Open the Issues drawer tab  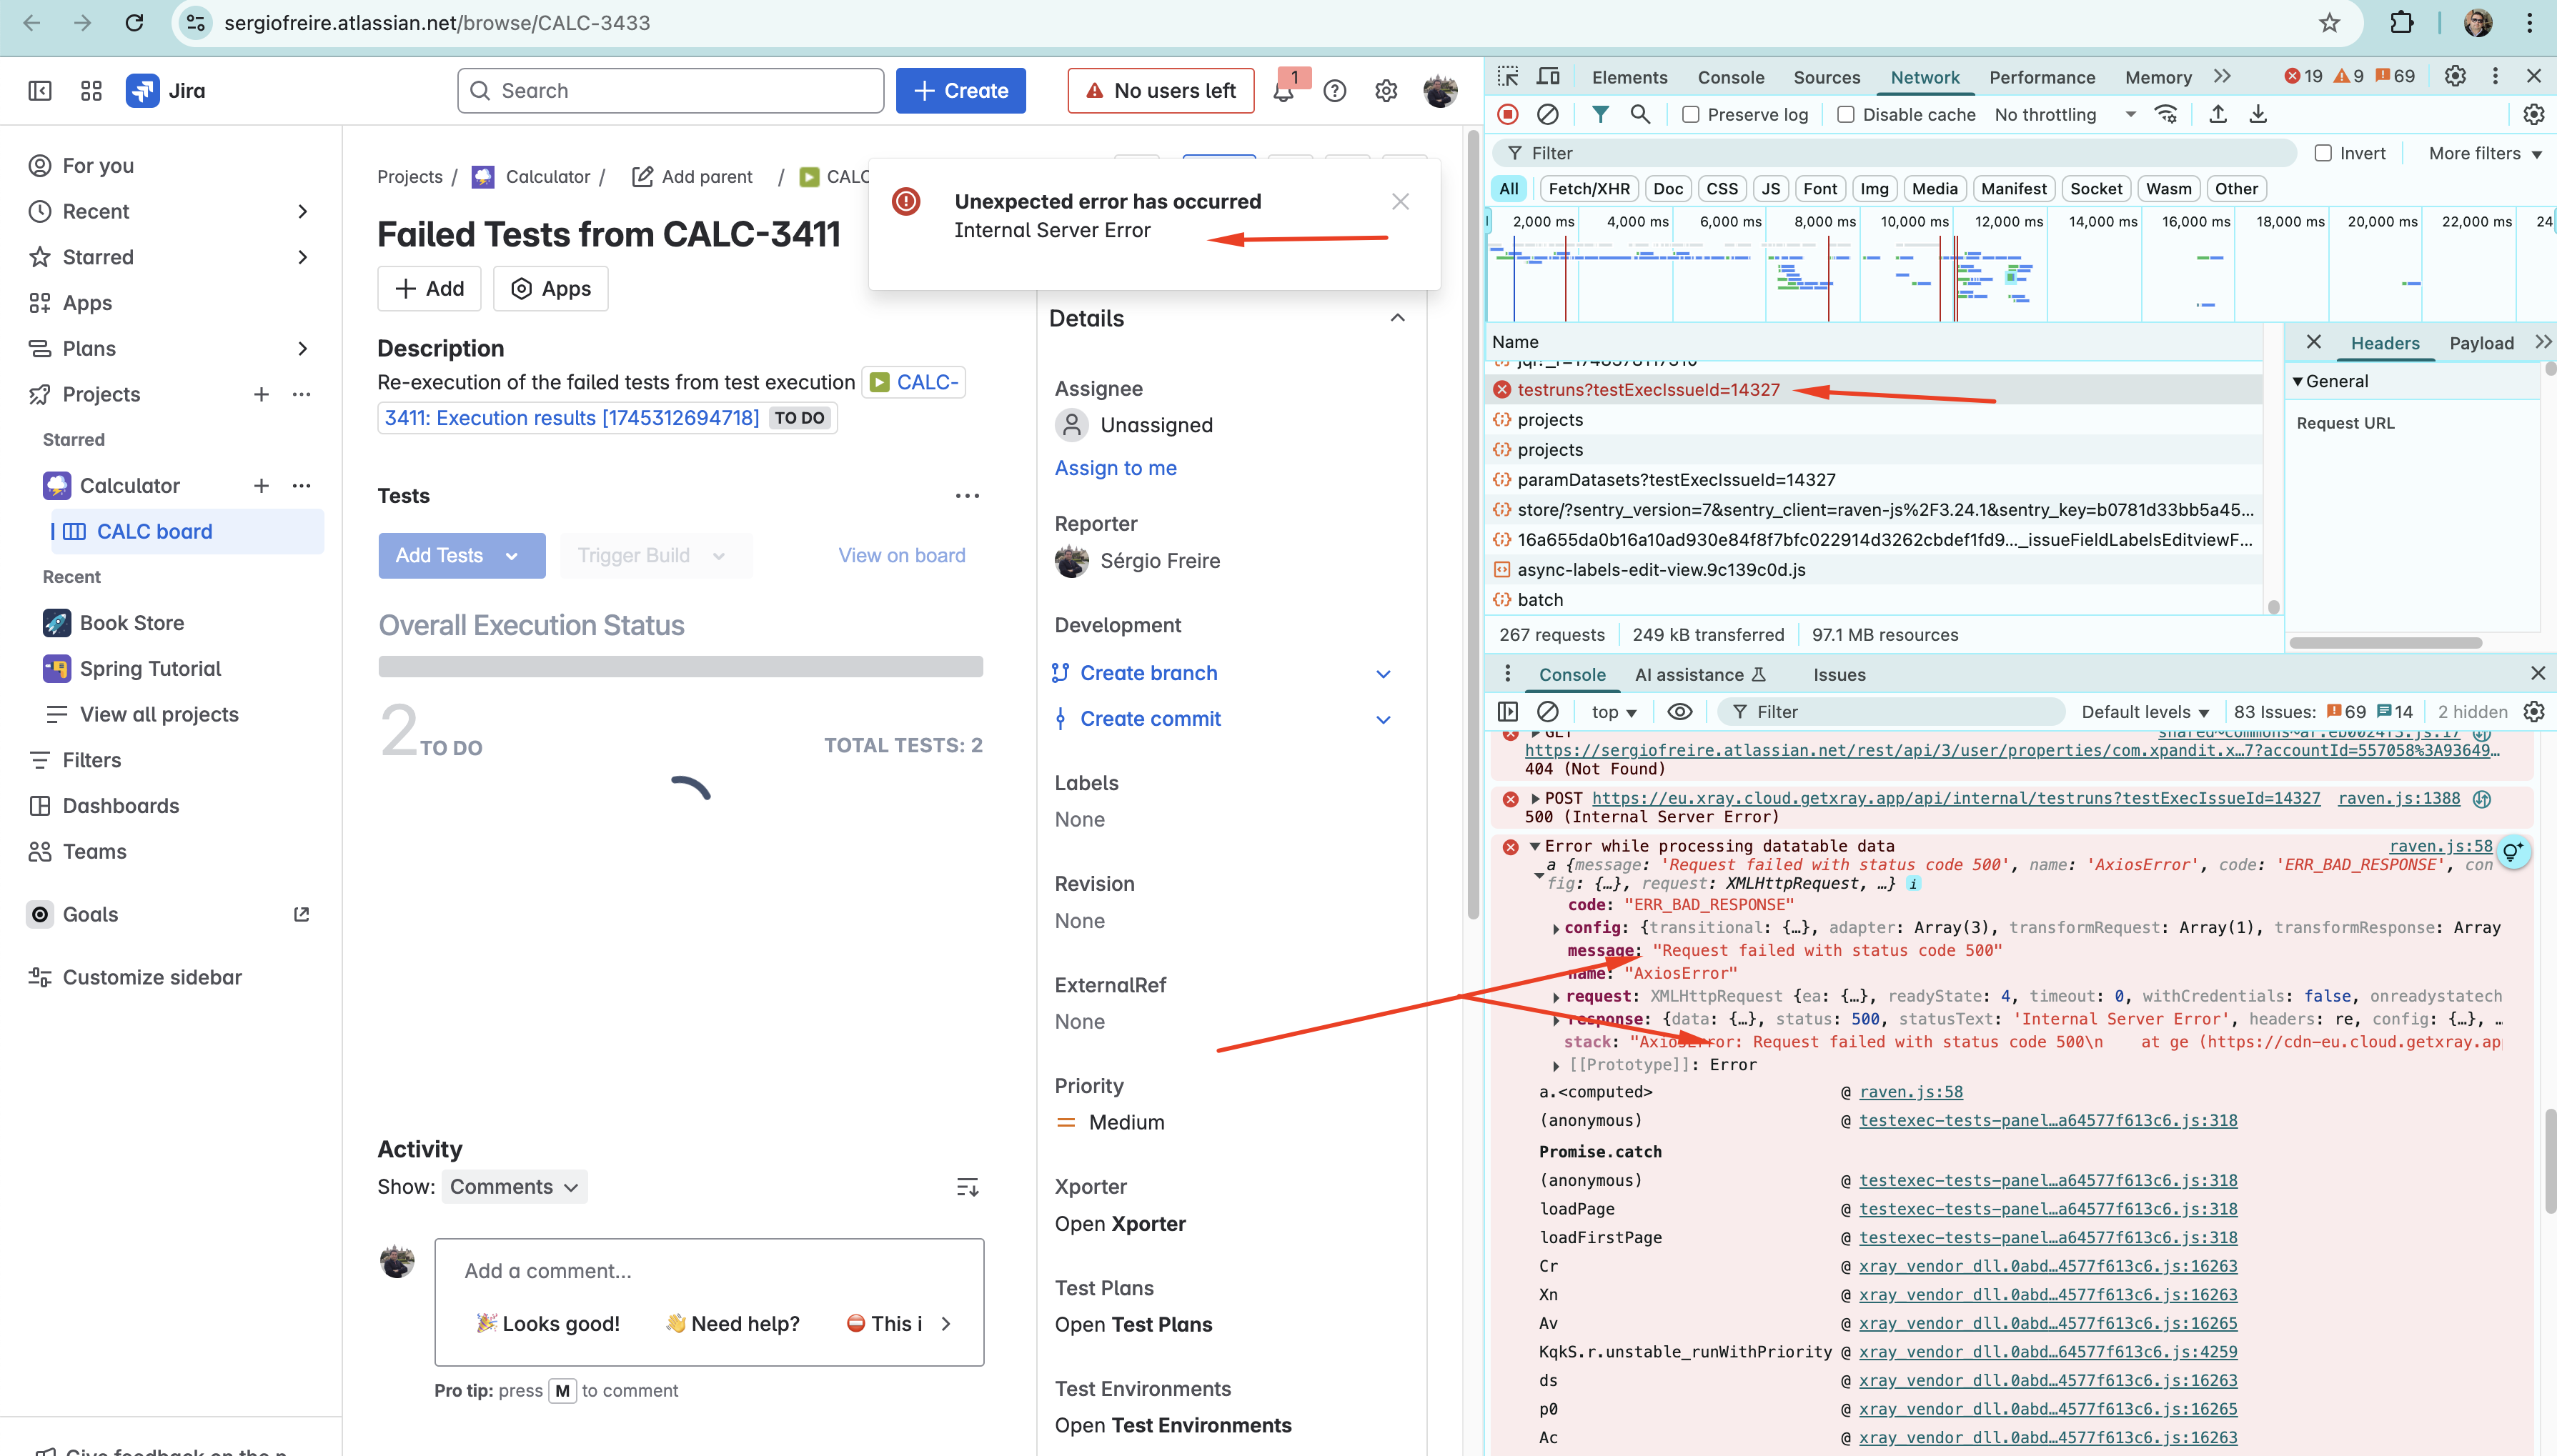[x=1839, y=675]
